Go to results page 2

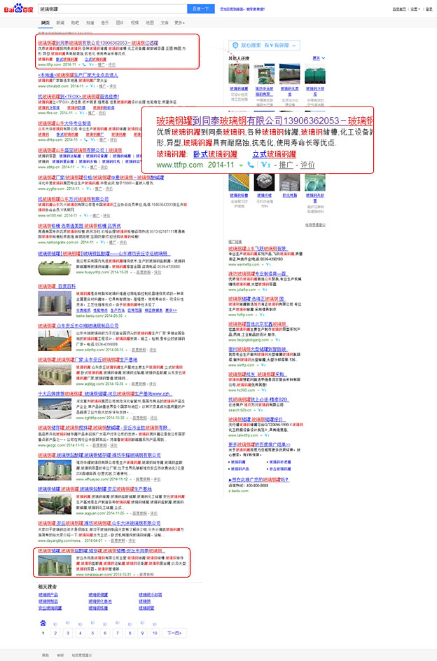[55, 633]
